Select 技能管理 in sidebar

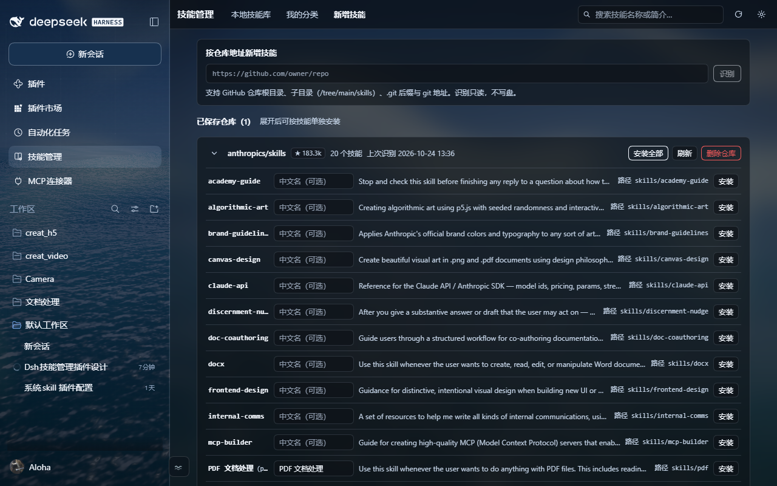point(85,157)
